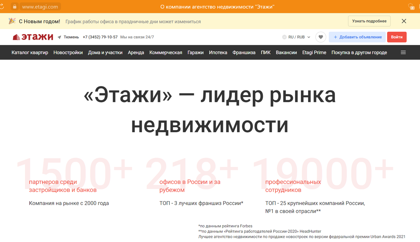Click the office schedule banner message

click(x=133, y=21)
